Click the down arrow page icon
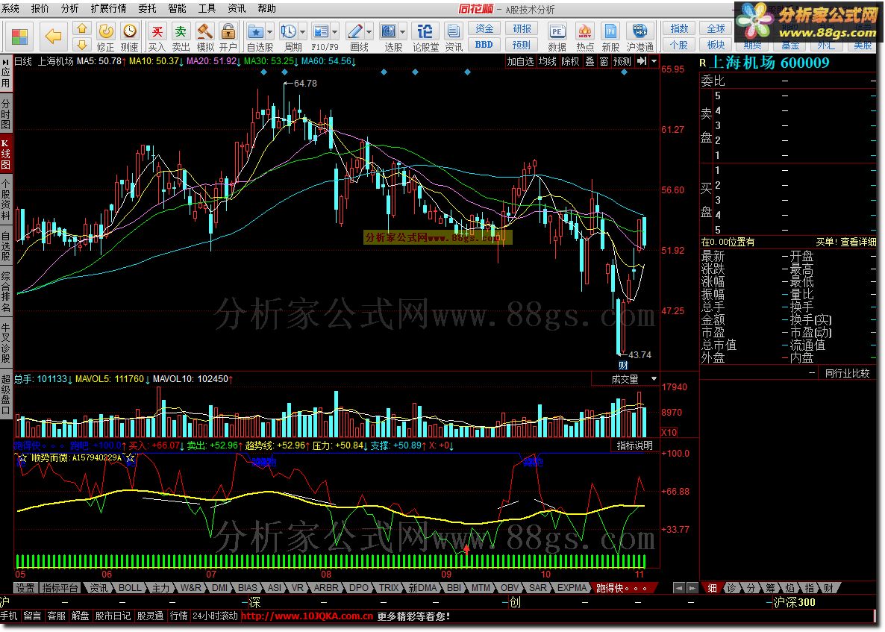The image size is (885, 632). (x=82, y=45)
